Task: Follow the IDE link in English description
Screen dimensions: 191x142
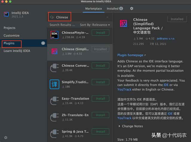Action: (166, 85)
